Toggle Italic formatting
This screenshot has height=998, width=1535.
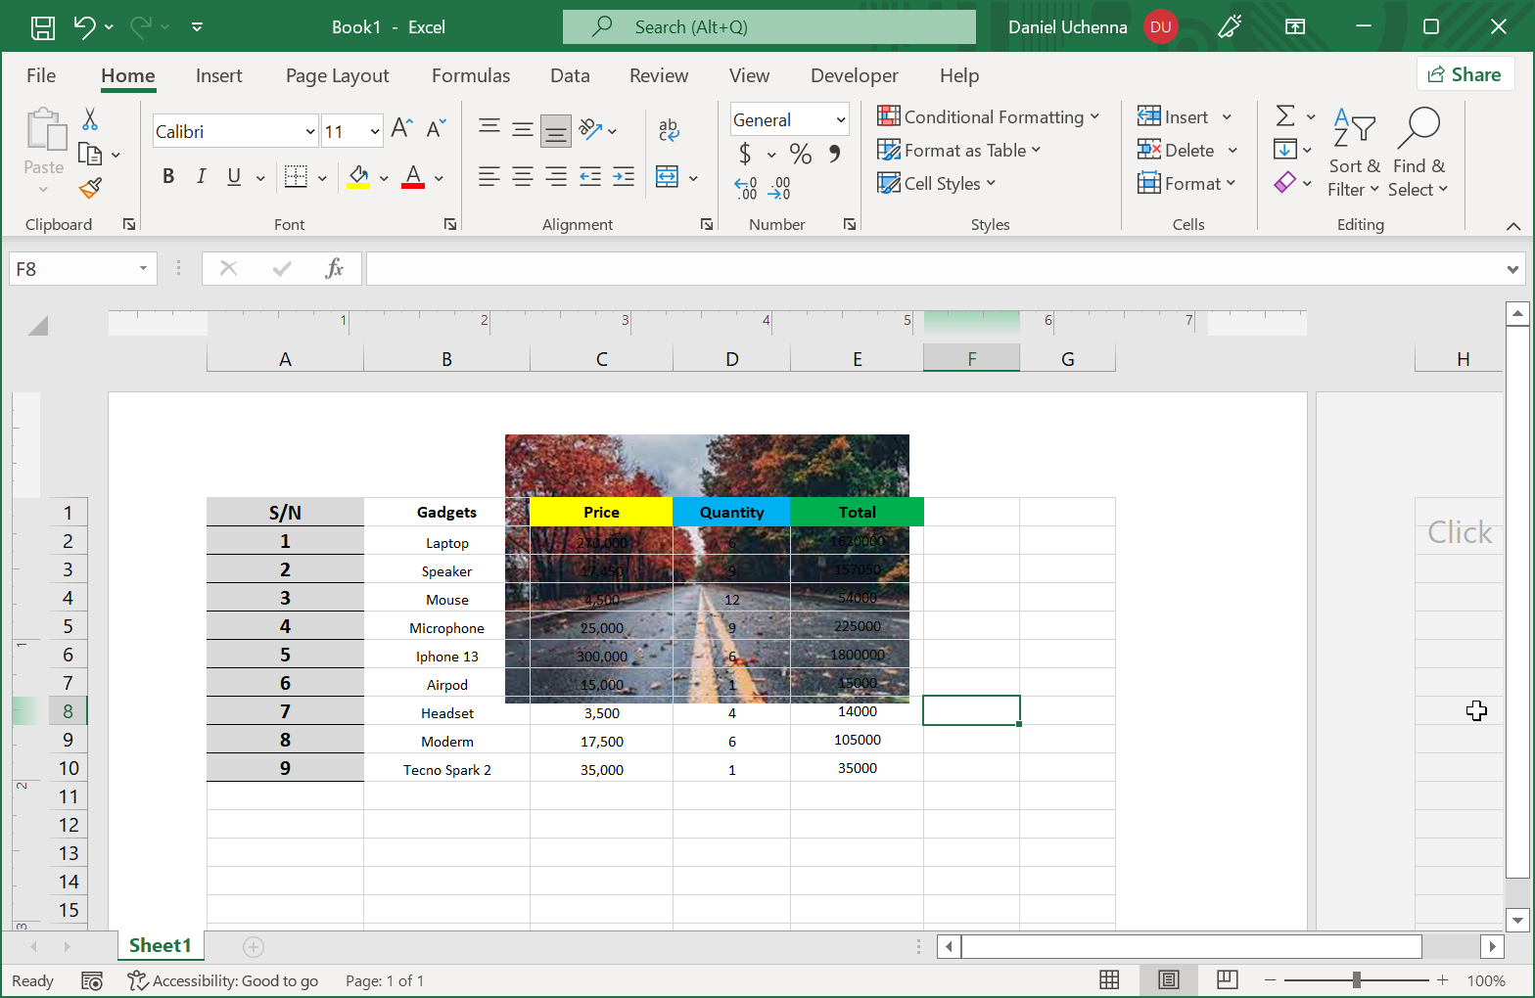[201, 176]
